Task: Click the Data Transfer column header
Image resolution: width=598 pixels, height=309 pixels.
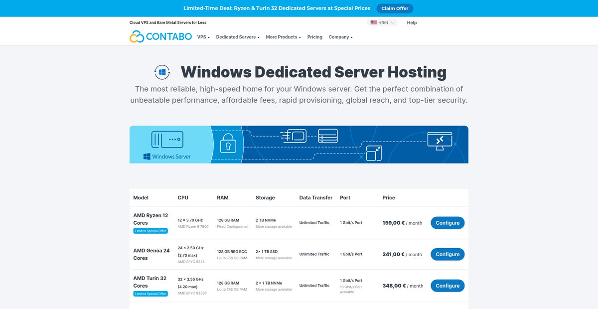Action: click(x=316, y=198)
